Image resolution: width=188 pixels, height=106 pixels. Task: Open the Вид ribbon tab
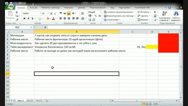tap(112, 8)
